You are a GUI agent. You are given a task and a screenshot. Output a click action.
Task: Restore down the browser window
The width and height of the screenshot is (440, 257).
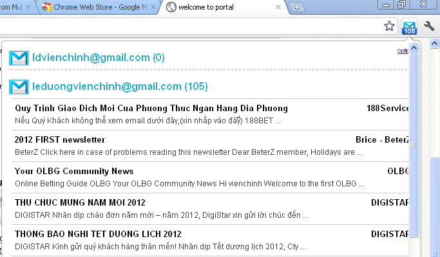coord(401,4)
